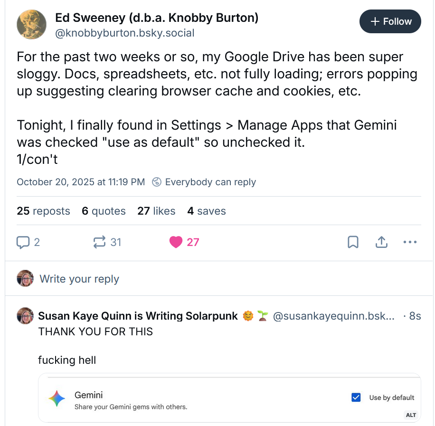Follow Ed Sweeney
Image resolution: width=435 pixels, height=426 pixels.
point(390,21)
